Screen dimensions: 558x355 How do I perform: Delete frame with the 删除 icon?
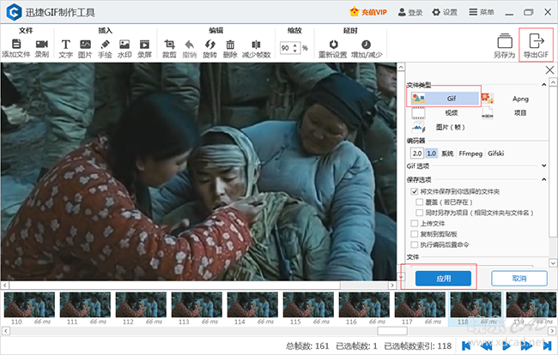click(230, 45)
